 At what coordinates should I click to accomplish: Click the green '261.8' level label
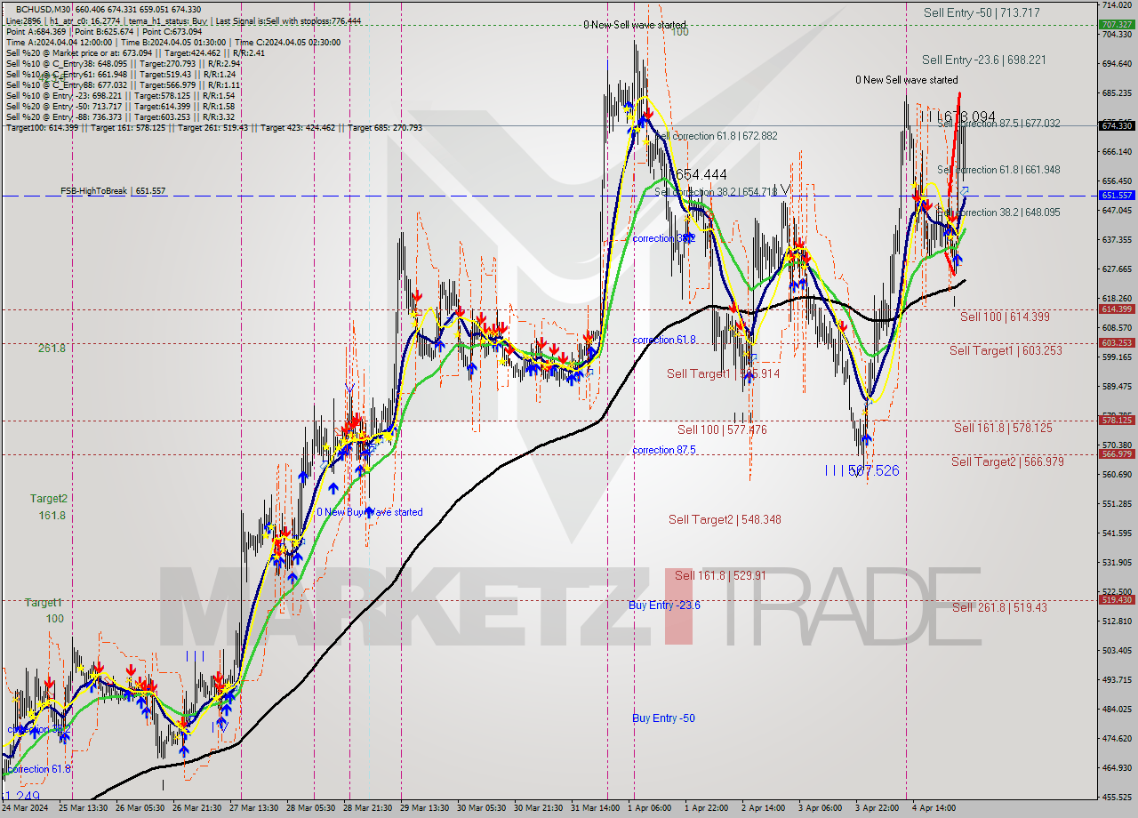(x=52, y=349)
